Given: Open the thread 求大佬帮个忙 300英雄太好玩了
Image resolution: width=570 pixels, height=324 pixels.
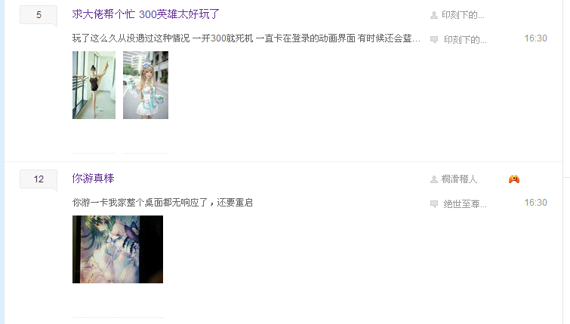Looking at the screenshot, I should 146,14.
